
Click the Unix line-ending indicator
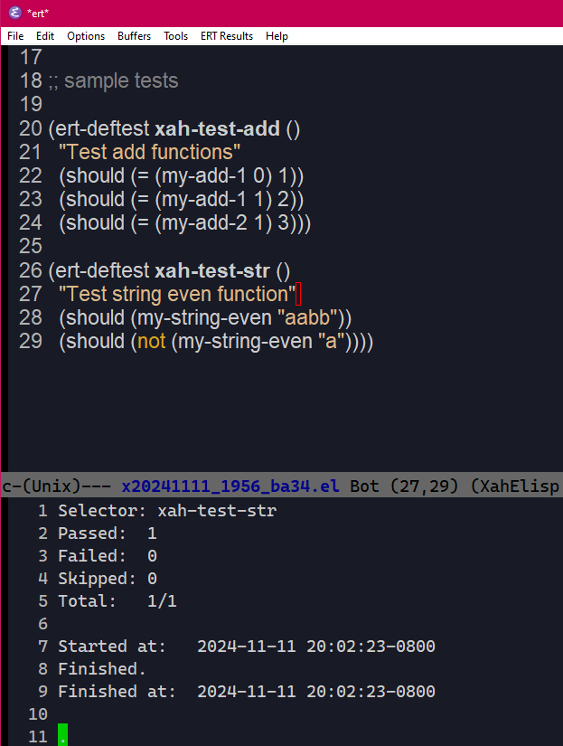coord(37,486)
